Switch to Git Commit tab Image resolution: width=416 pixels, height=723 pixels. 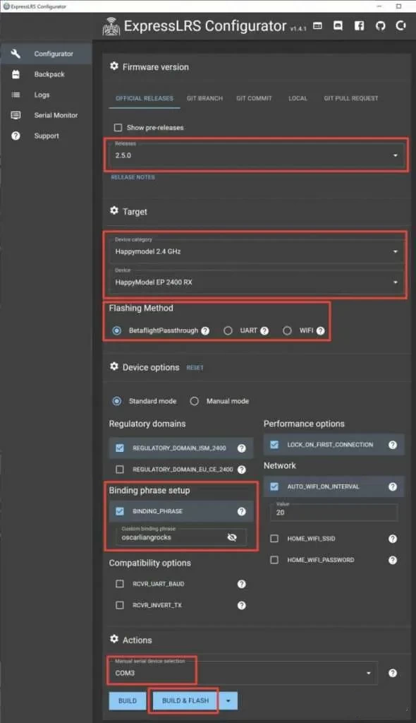(254, 98)
